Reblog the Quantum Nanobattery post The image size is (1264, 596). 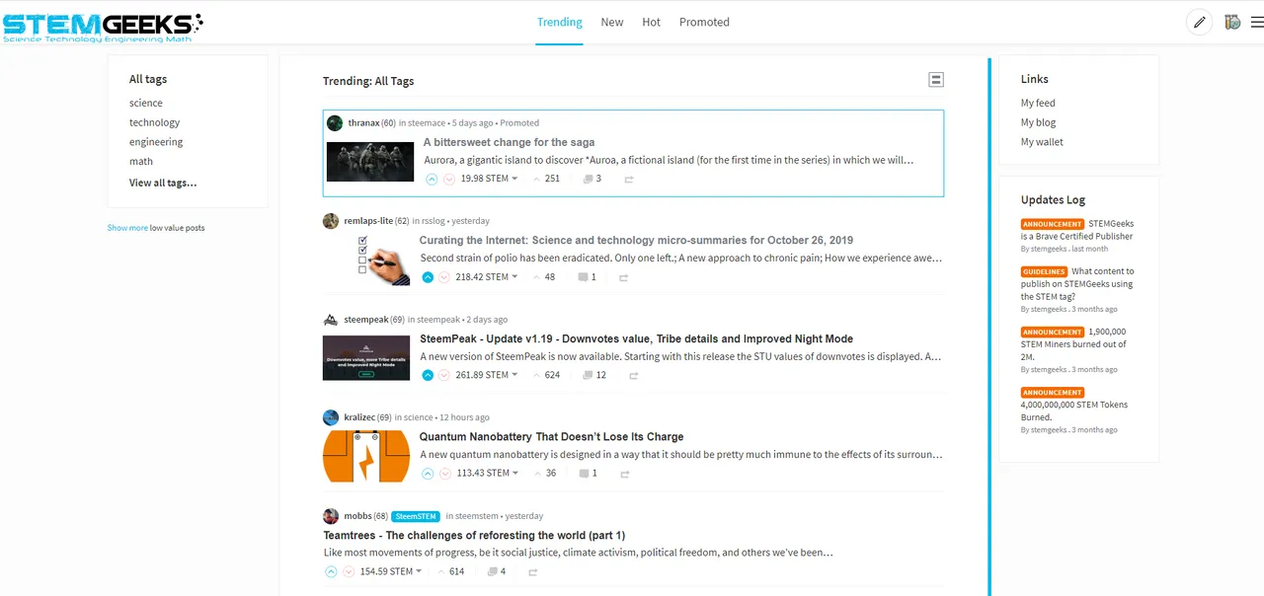pyautogui.click(x=623, y=474)
